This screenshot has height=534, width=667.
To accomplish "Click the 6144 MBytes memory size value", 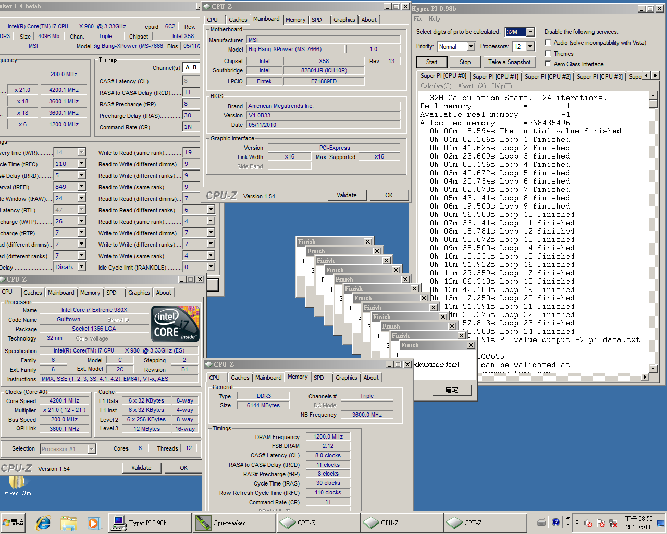I will [263, 405].
